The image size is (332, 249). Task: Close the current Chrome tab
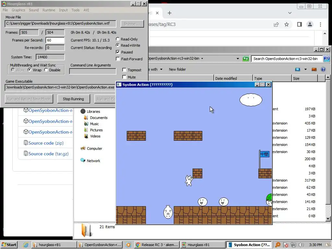[157, 13]
